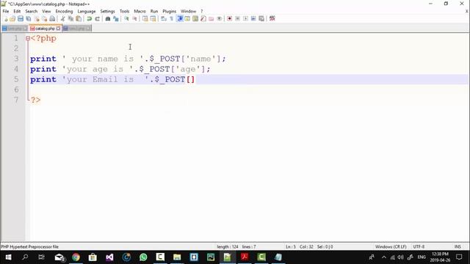
Task: Click the 'length : 124' status entry
Action: point(228,247)
